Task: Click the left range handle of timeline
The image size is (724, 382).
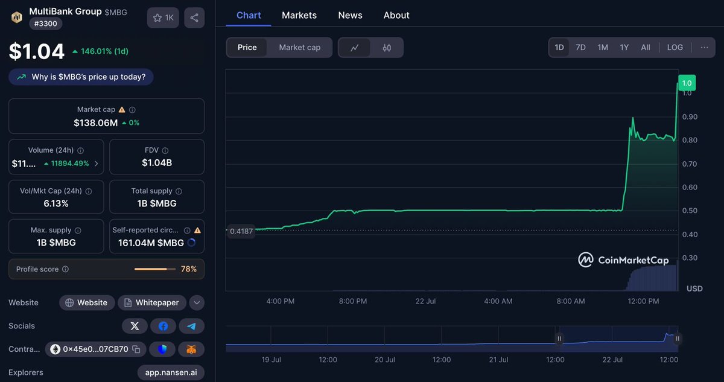Action: [559, 339]
